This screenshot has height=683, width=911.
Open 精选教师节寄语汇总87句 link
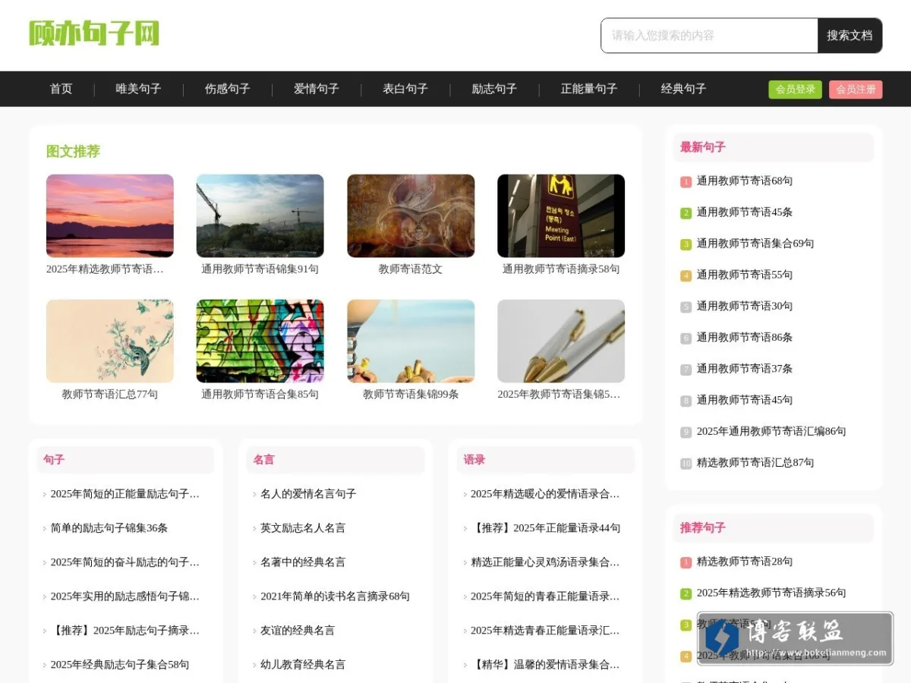tap(755, 462)
